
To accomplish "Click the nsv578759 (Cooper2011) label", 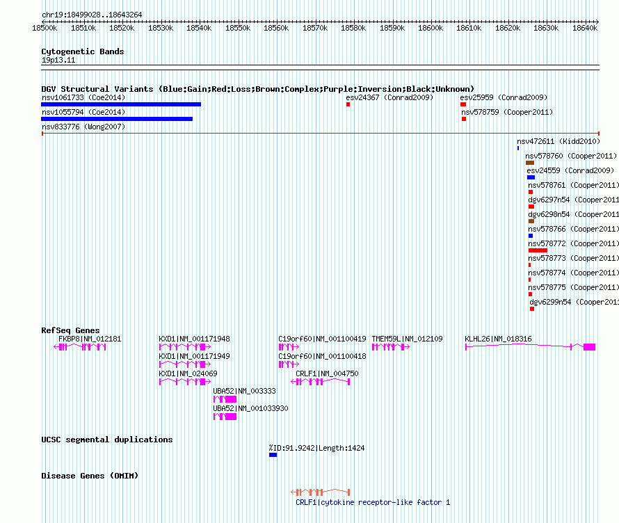I will (507, 112).
